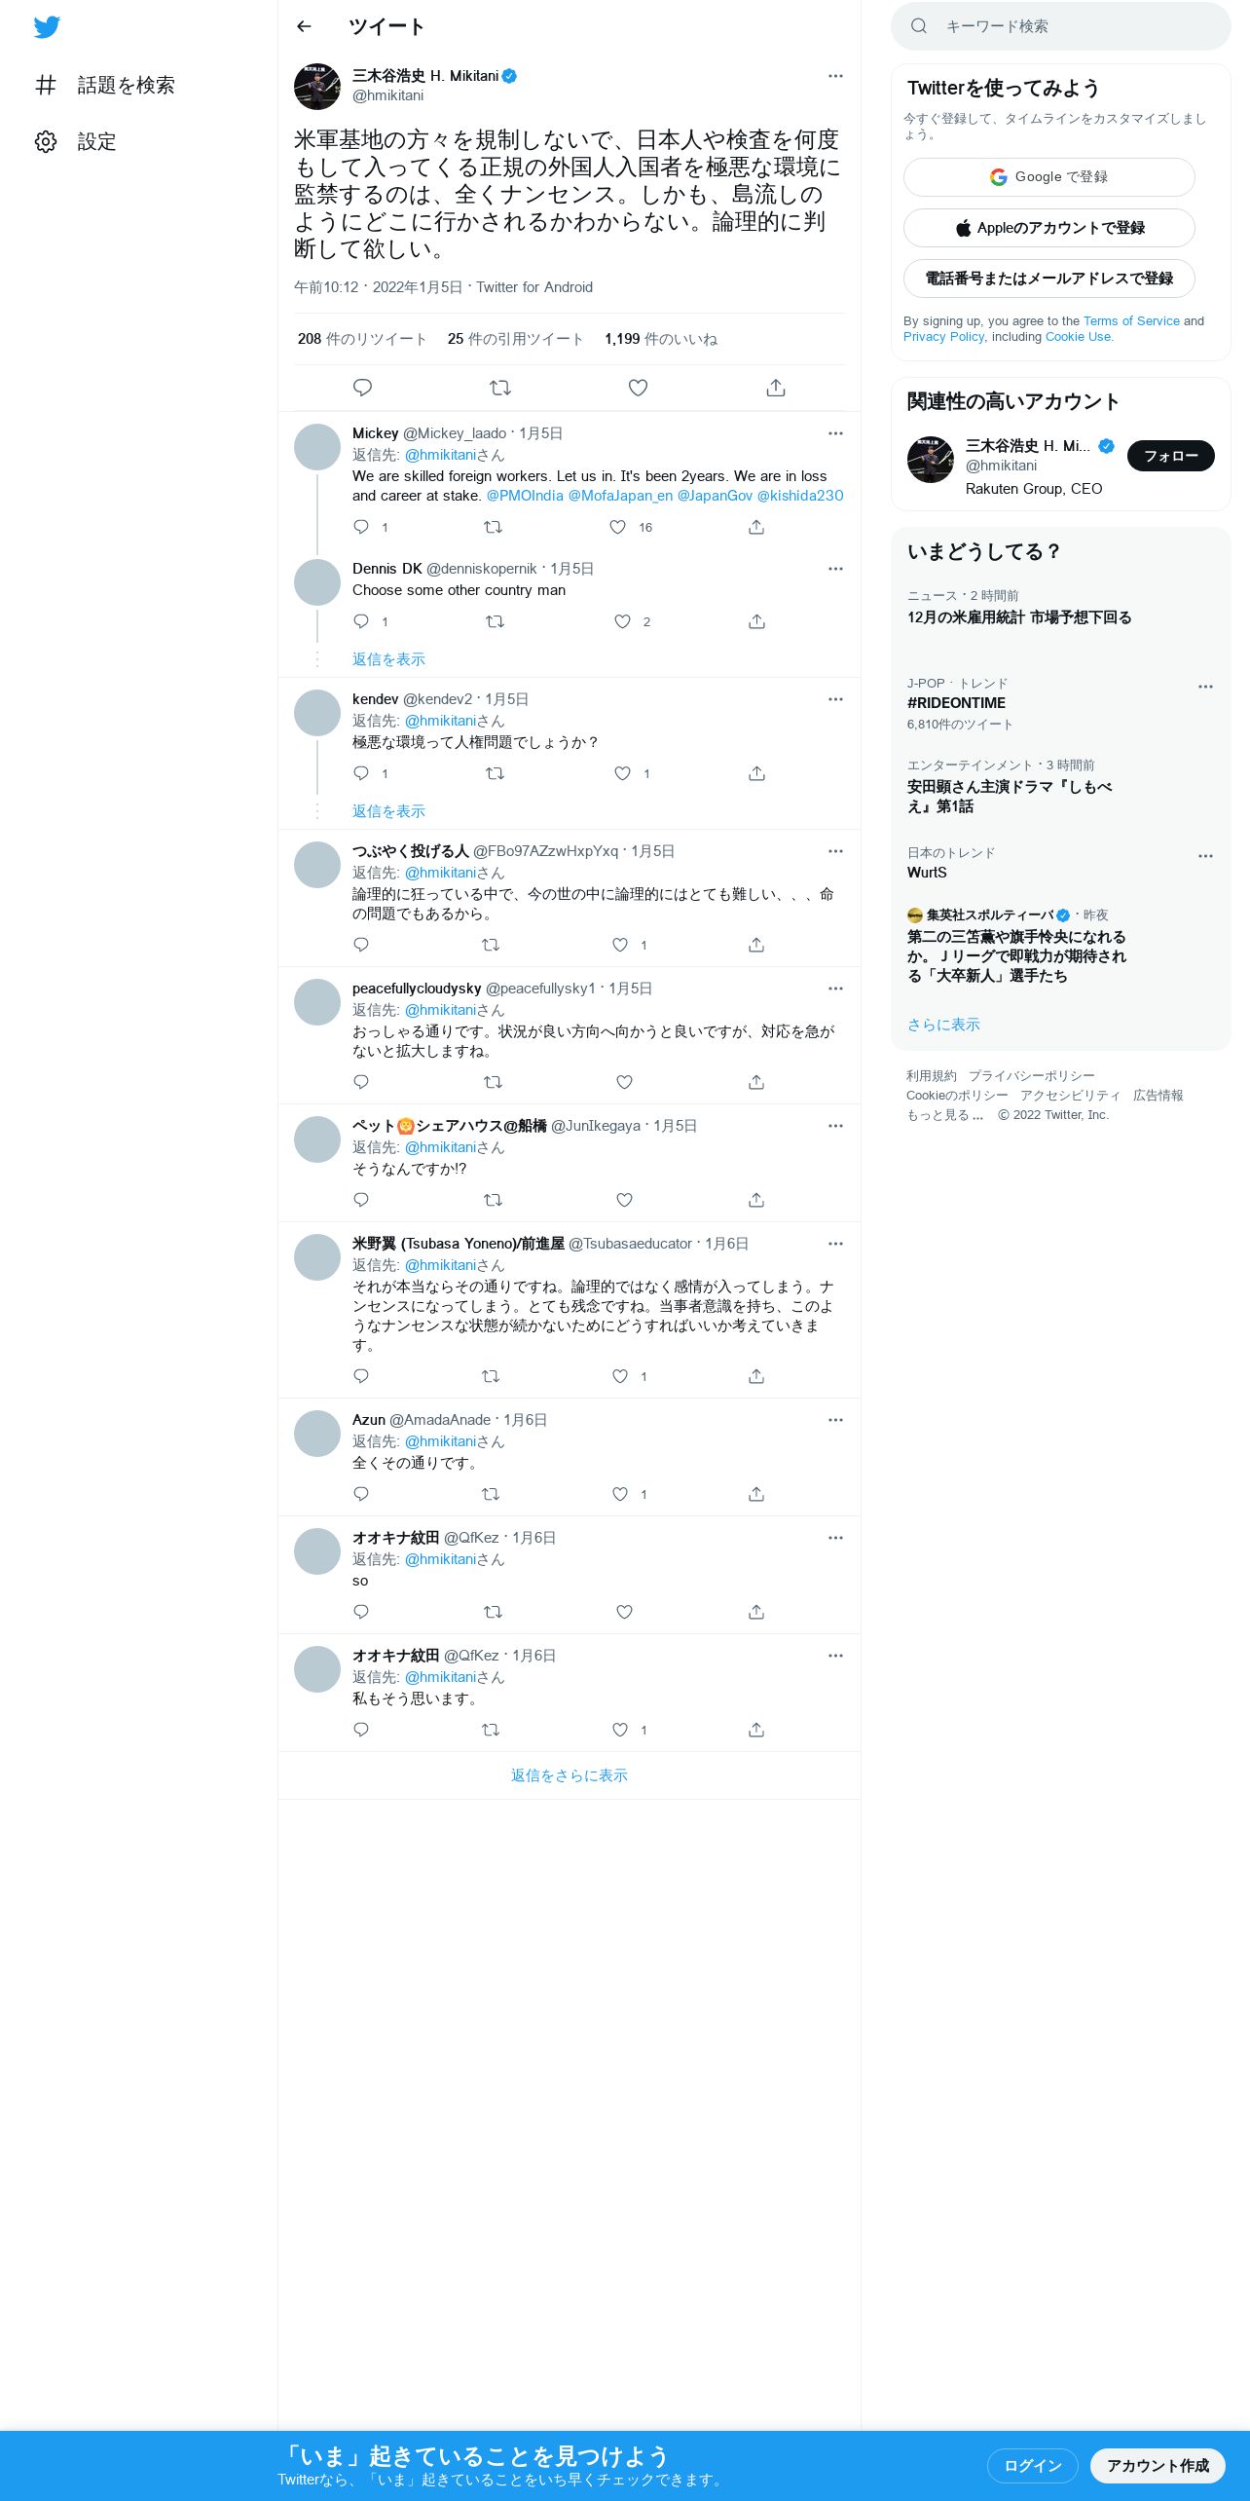Viewport: 1250px width, 2501px height.
Task: Like Dennis DK's reply
Action: coord(622,621)
